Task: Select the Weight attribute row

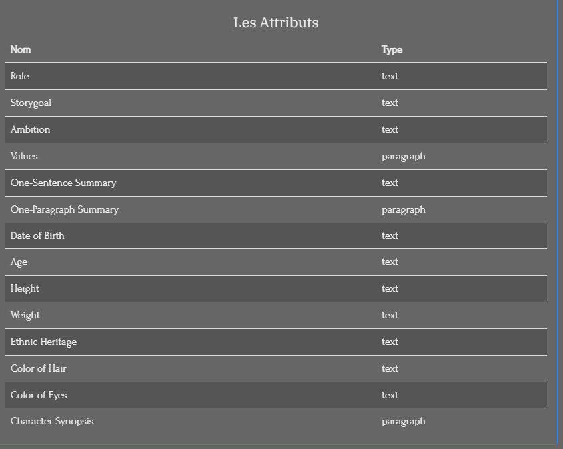Action: 276,315
